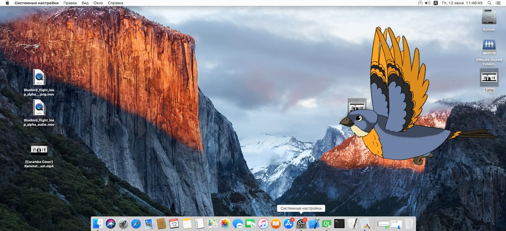506x231 pixels.
Task: Select Bluebird_flight_loop_alpha_...png.mov file
Action: pos(39,82)
